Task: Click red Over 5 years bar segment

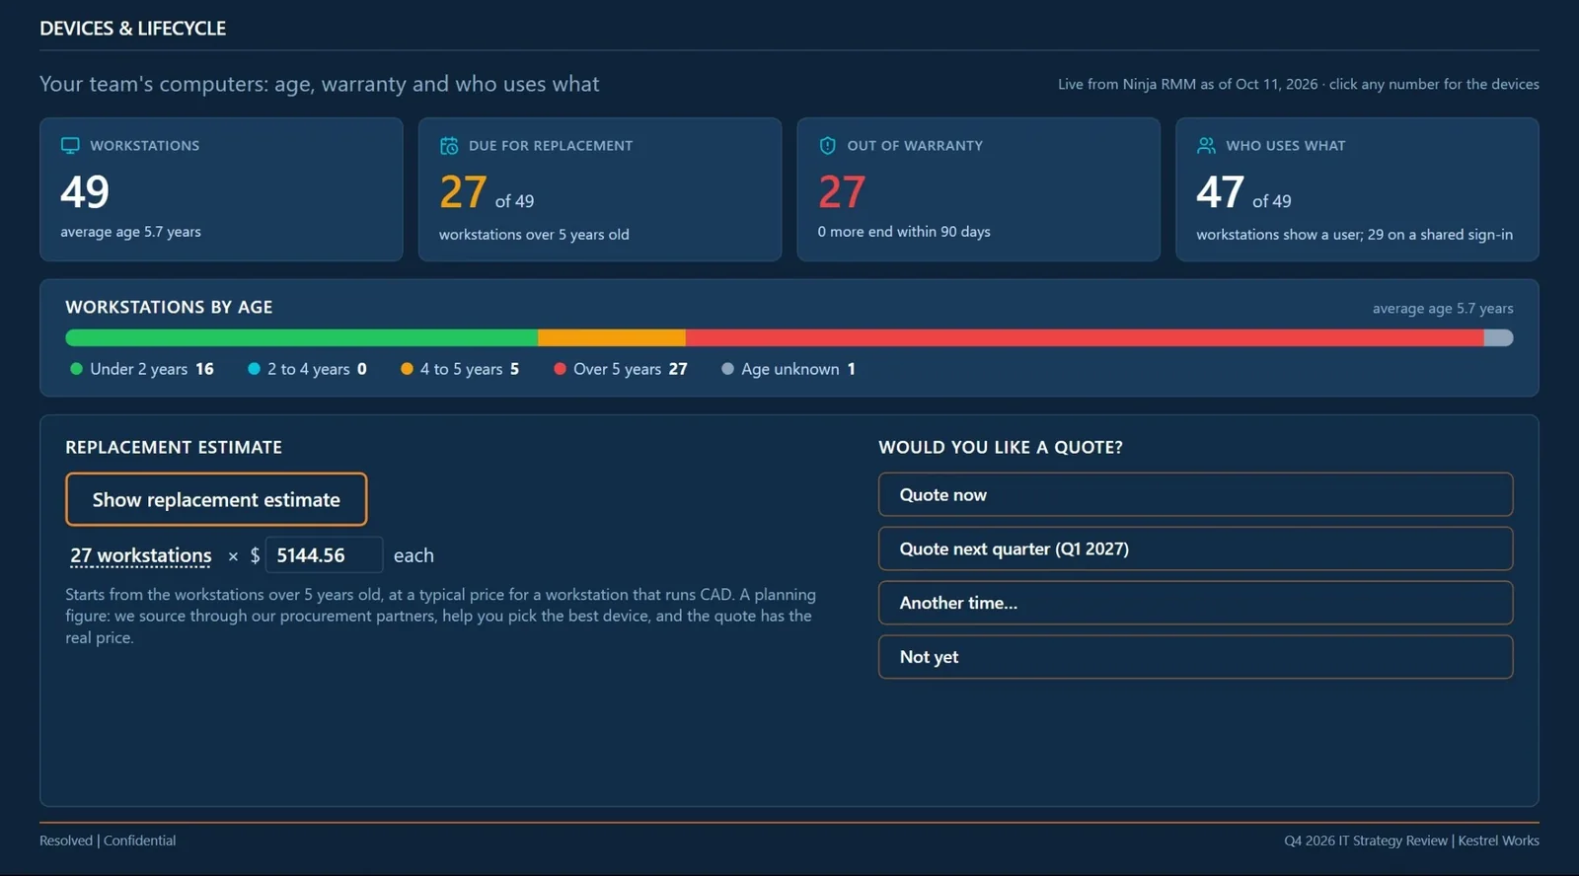Action: (x=1085, y=337)
